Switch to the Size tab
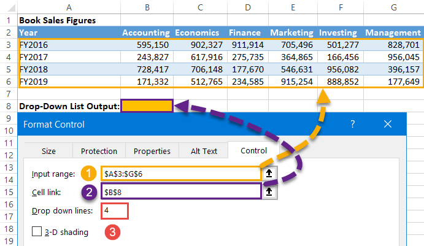 [x=48, y=151]
